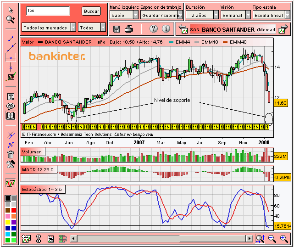Open the Vacío left menu dropdown

click(x=124, y=15)
